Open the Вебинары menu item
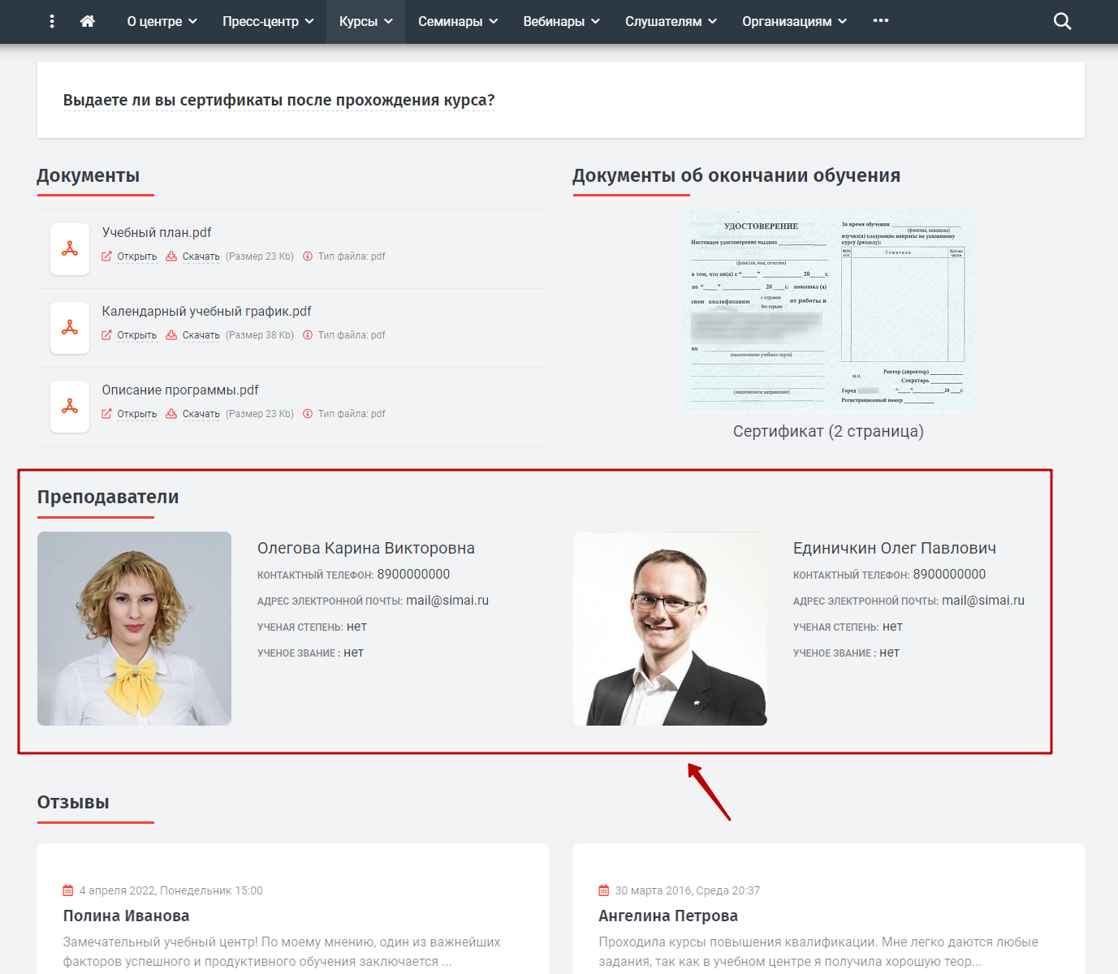 [561, 21]
